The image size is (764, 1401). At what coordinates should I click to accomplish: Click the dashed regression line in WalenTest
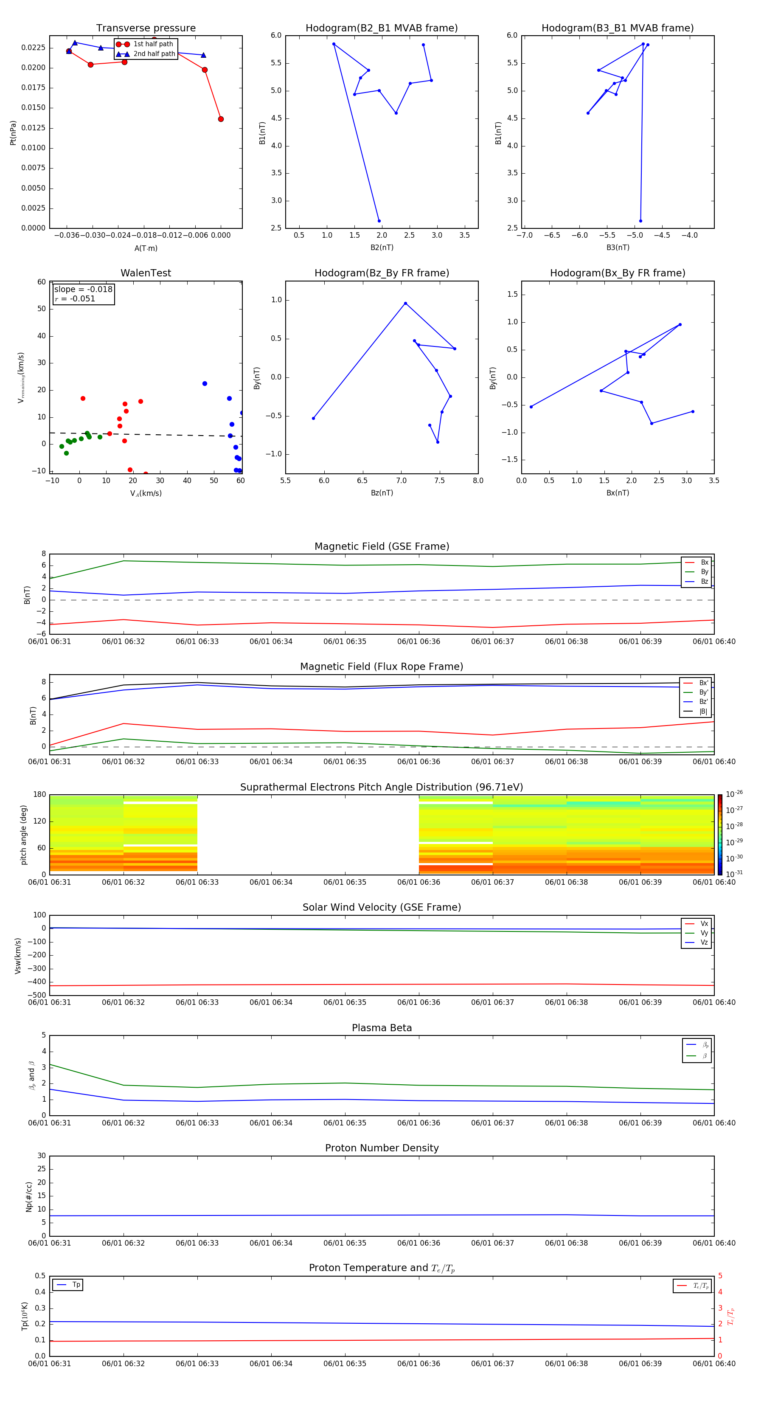tap(146, 435)
